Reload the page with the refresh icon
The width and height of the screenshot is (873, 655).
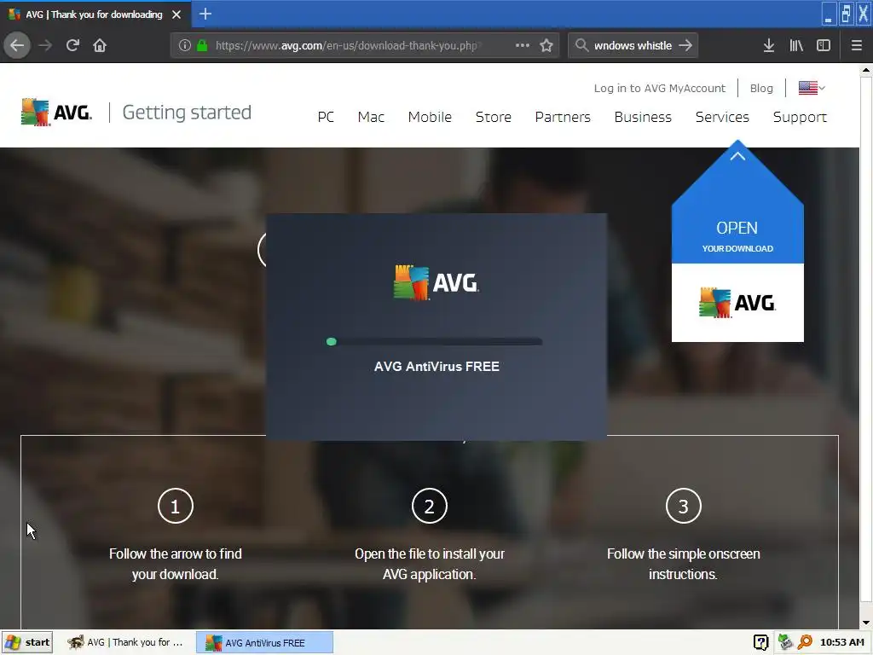pos(72,46)
